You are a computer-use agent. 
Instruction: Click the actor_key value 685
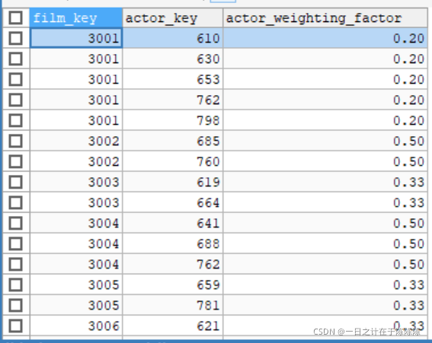click(173, 141)
